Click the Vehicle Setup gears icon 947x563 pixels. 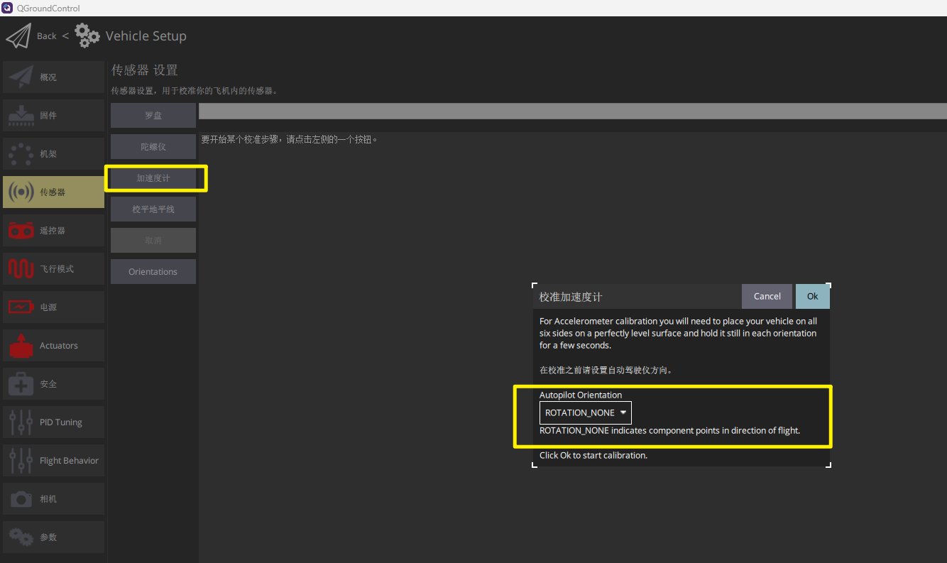[87, 35]
